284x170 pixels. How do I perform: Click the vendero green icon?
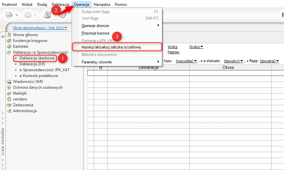tap(9, 99)
